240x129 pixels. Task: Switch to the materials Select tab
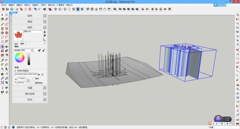[16, 44]
